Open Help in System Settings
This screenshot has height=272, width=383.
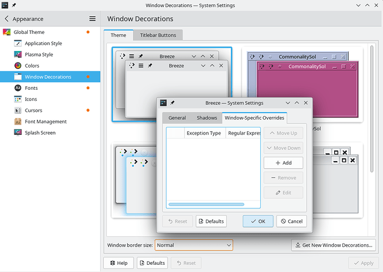[119, 263]
